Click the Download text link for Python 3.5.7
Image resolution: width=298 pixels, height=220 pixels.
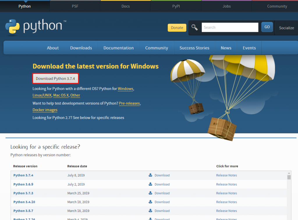click(x=162, y=211)
